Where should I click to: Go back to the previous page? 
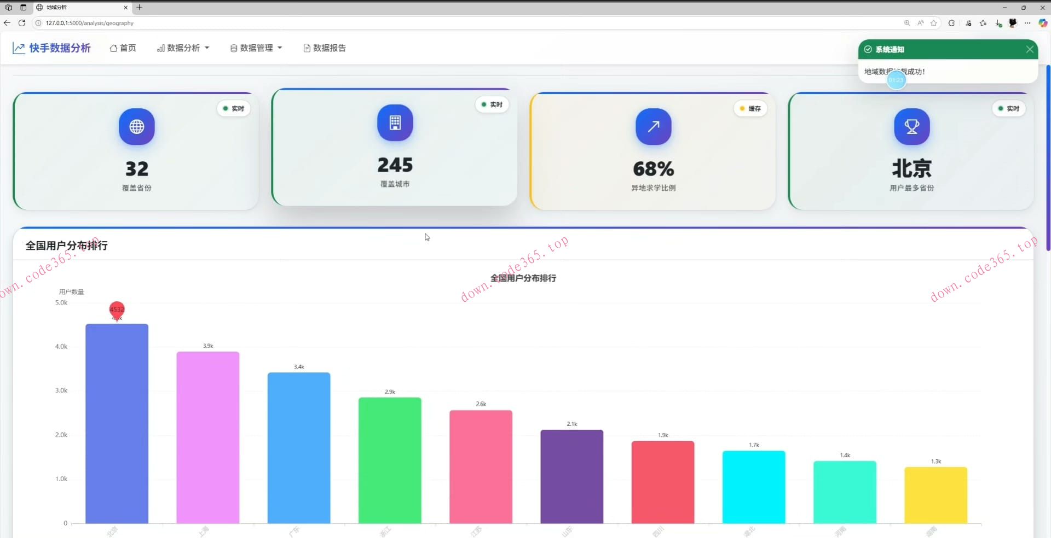pyautogui.click(x=7, y=23)
